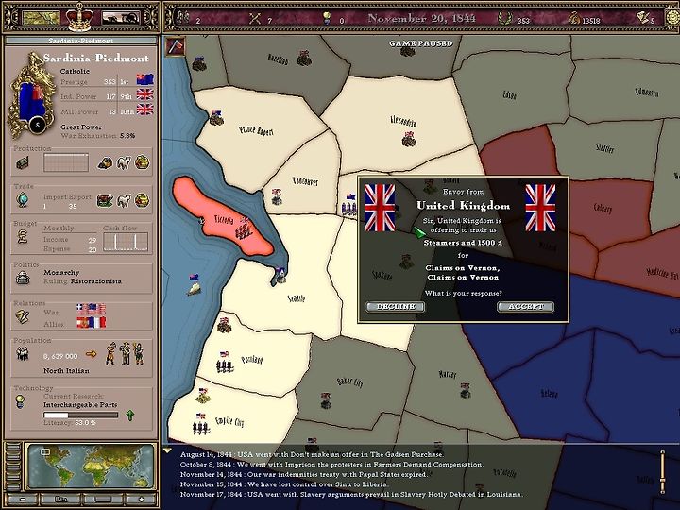Click the sheep goods icon in Production

pos(124,162)
